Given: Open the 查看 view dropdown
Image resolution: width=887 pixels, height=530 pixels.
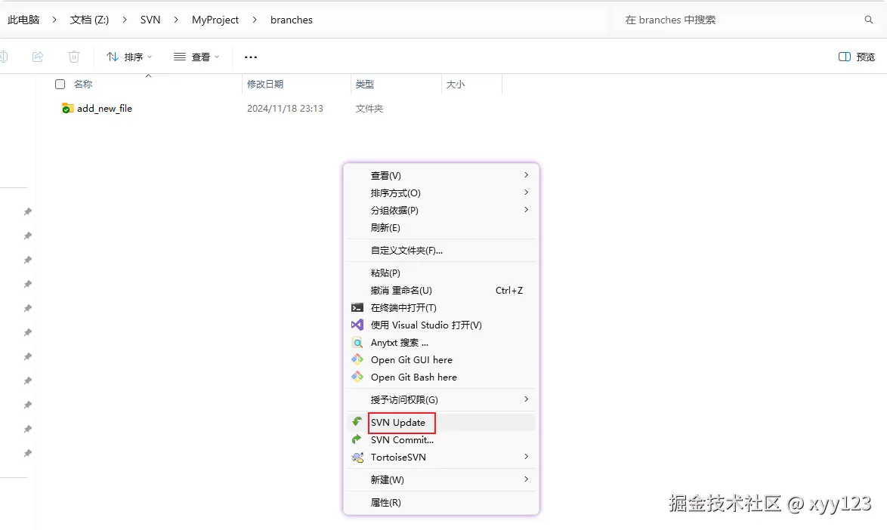Looking at the screenshot, I should coord(196,57).
